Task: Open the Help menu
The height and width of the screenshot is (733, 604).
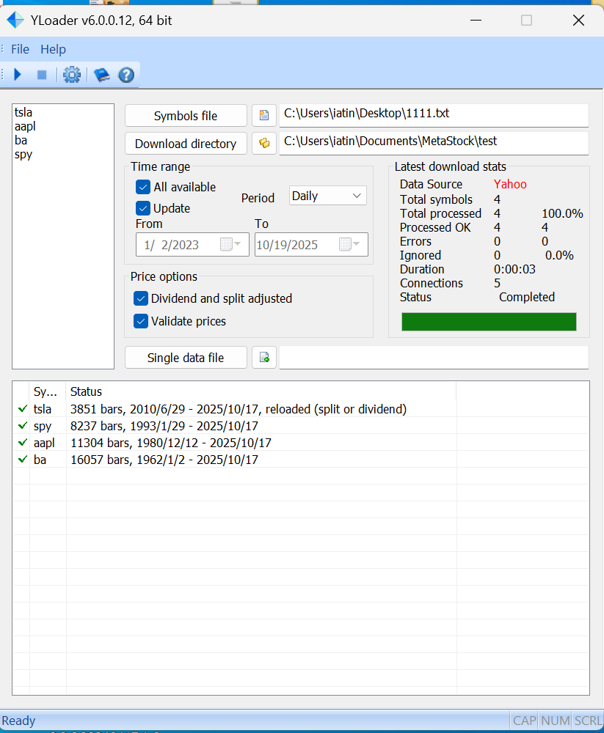Action: [53, 49]
